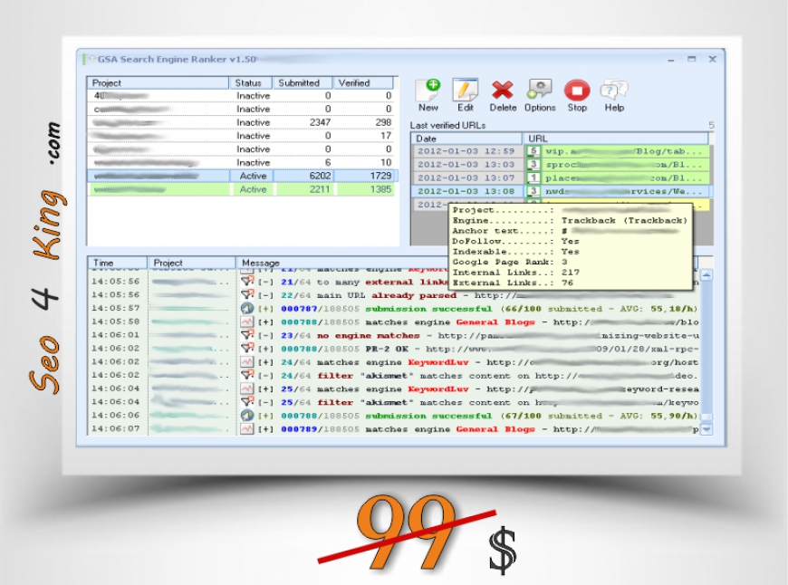Open the Help speech bubble icon
Viewport: 788px width, 585px height.
(x=614, y=91)
